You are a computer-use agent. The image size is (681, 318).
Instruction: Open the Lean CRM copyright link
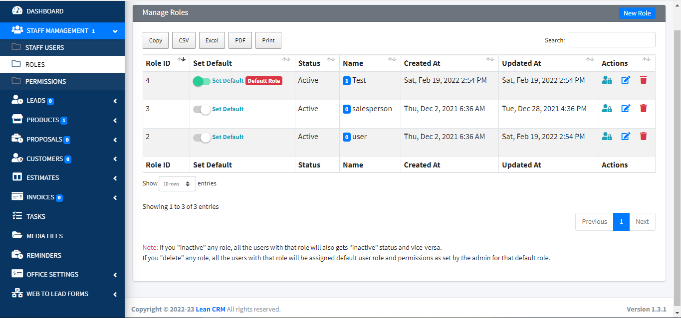(210, 309)
